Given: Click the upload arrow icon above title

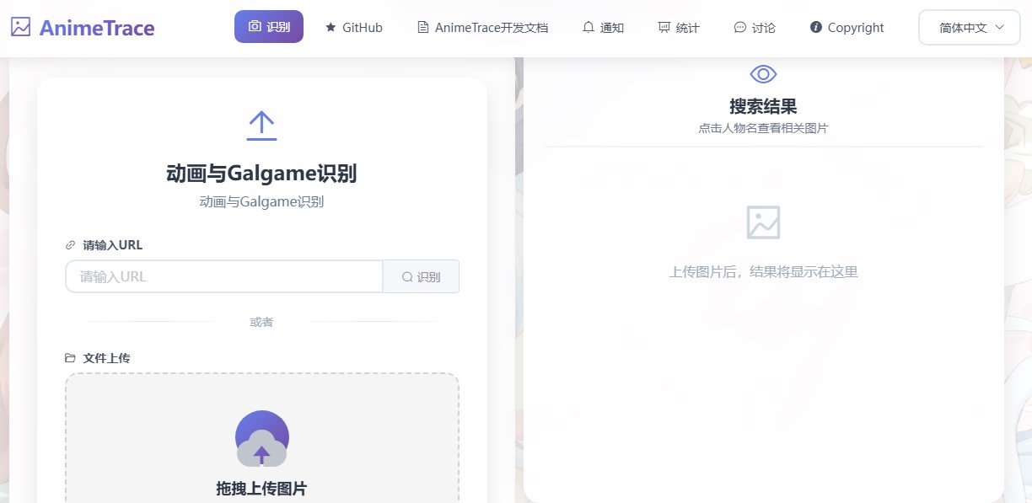Looking at the screenshot, I should pos(261,126).
